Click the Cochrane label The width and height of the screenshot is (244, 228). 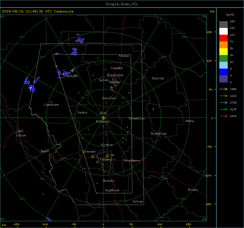pyautogui.click(x=89, y=152)
